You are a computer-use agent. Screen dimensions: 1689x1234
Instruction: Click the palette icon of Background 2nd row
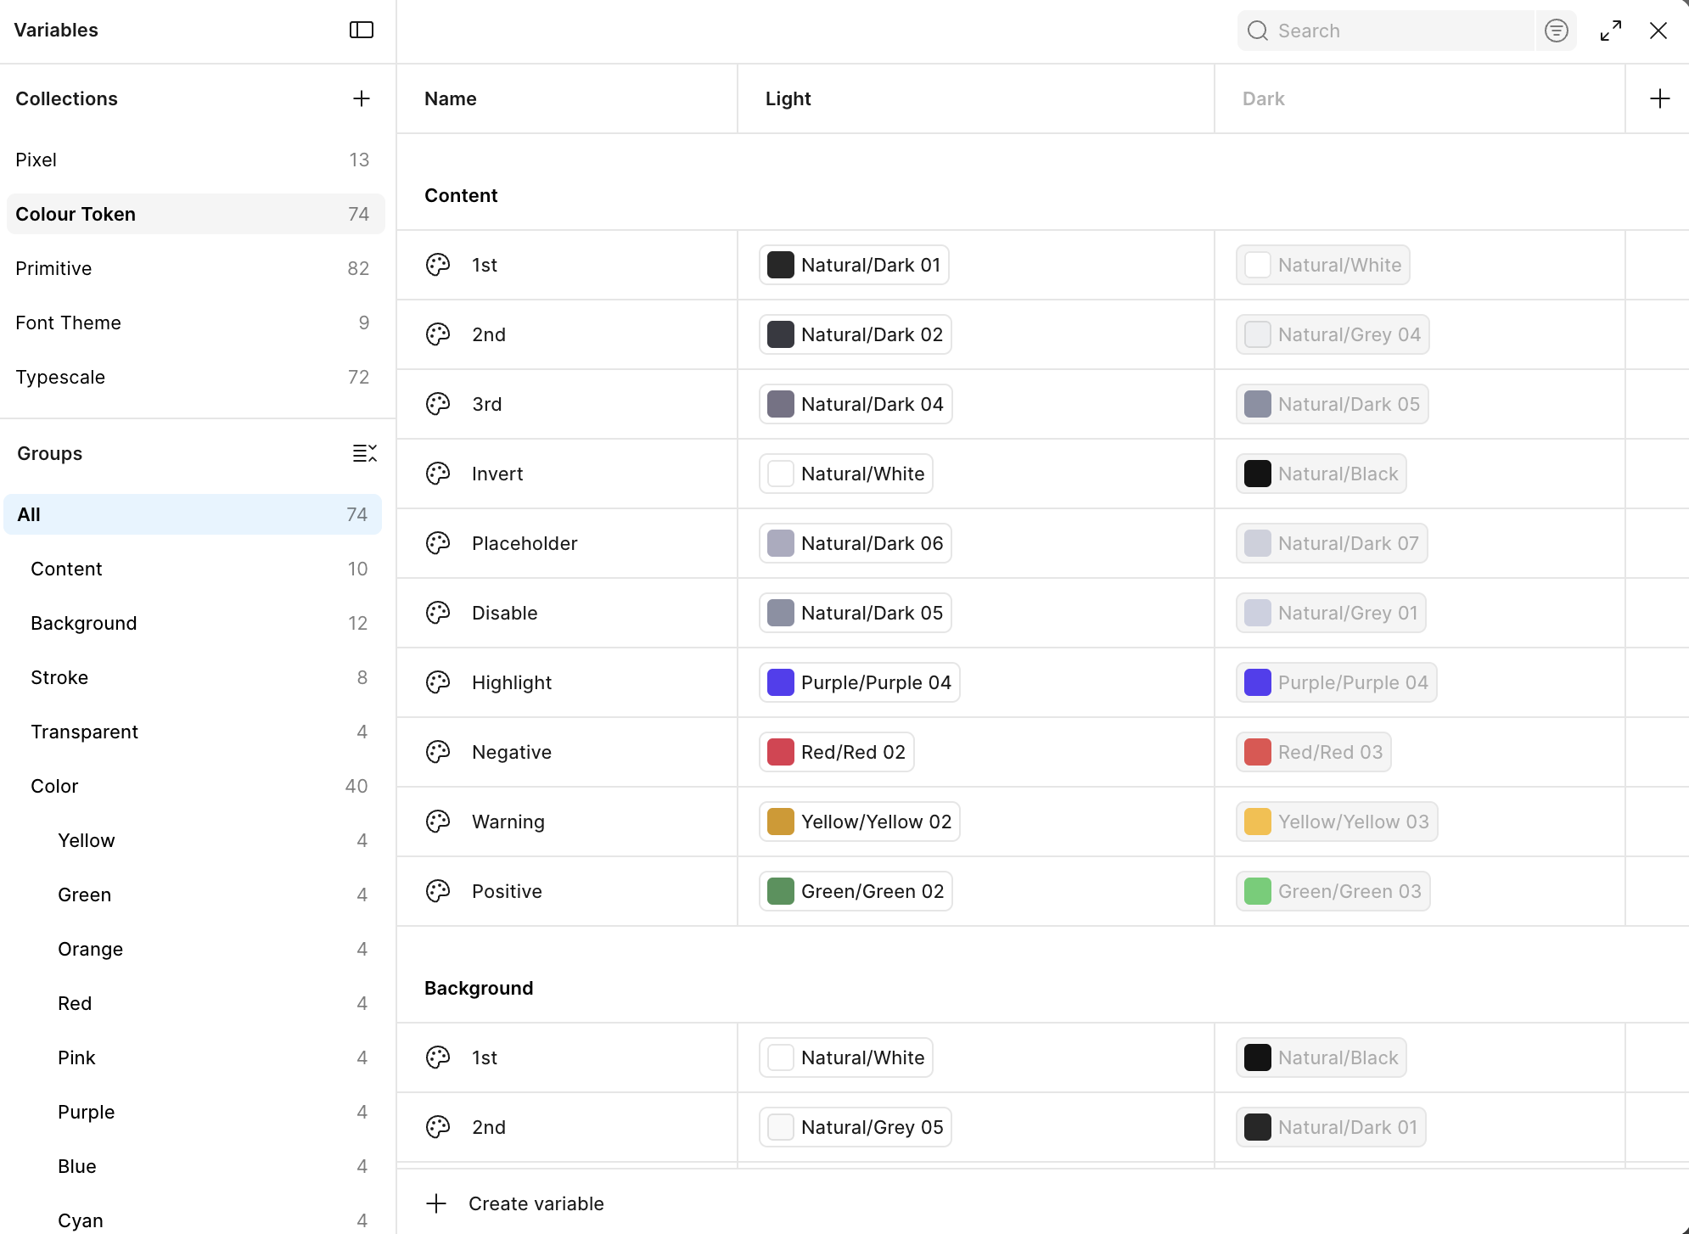click(x=438, y=1127)
